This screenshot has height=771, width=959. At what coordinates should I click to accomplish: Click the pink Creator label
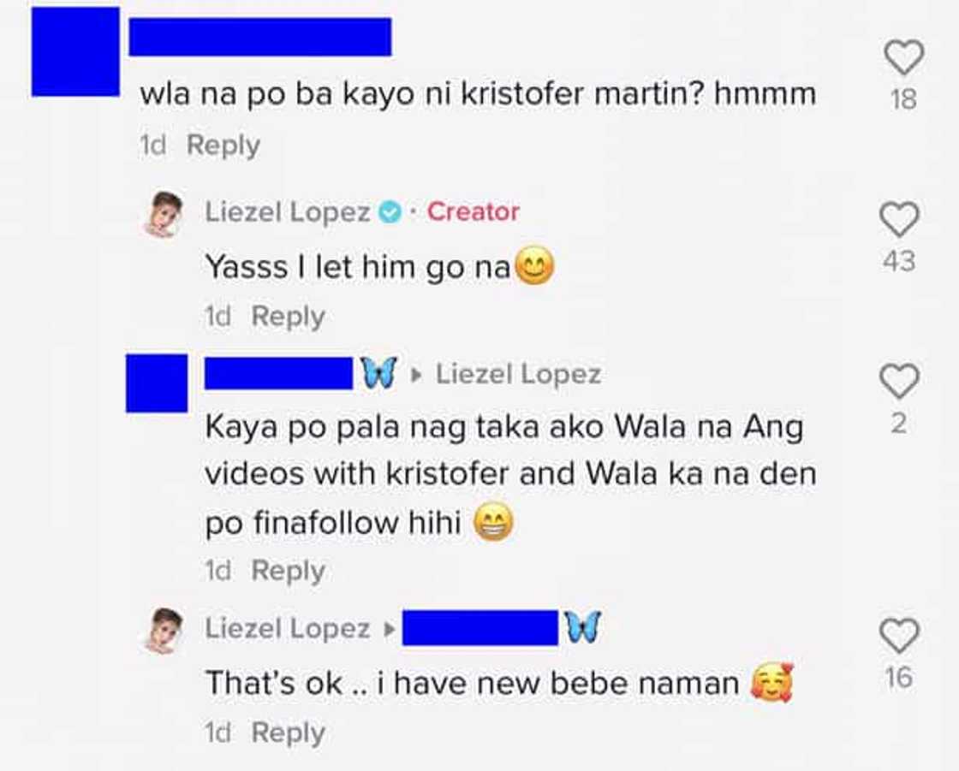[x=473, y=211]
